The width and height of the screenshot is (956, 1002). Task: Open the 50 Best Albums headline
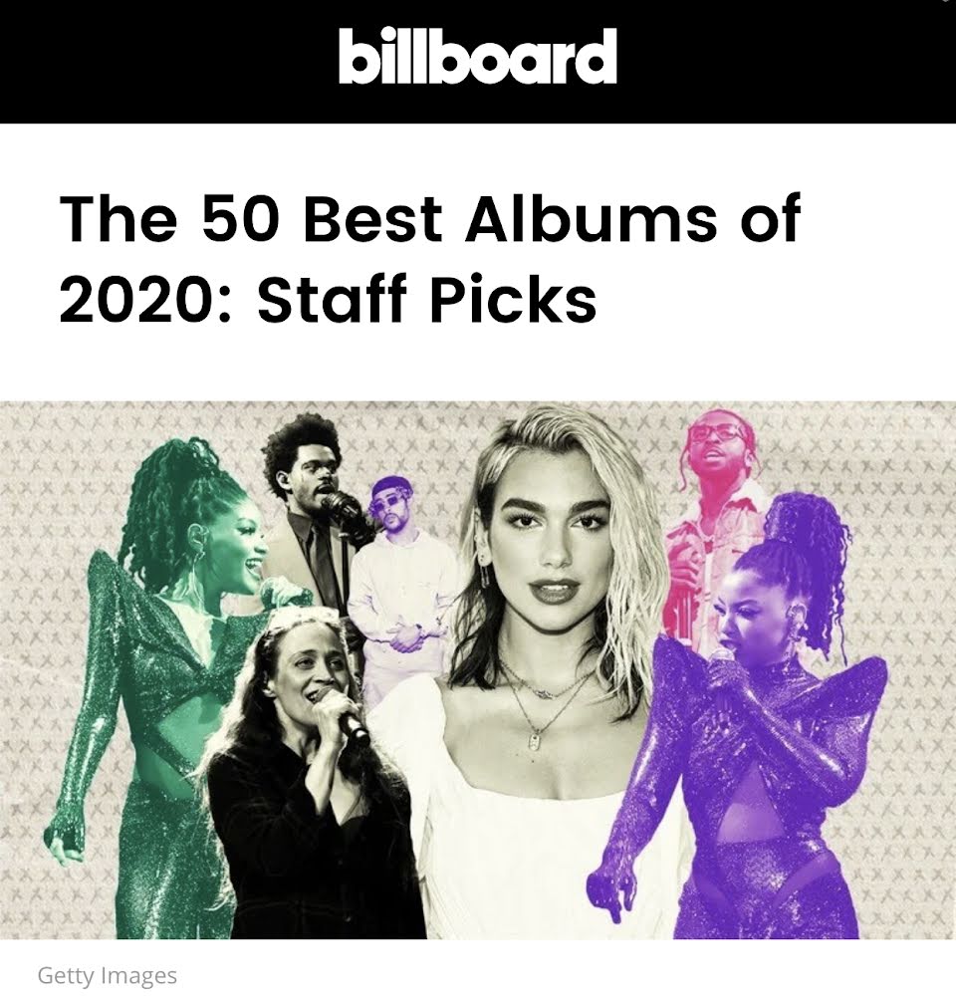[x=429, y=259]
